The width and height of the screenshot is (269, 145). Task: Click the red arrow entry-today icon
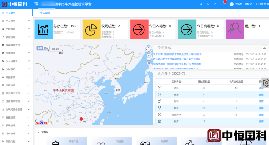139,29
